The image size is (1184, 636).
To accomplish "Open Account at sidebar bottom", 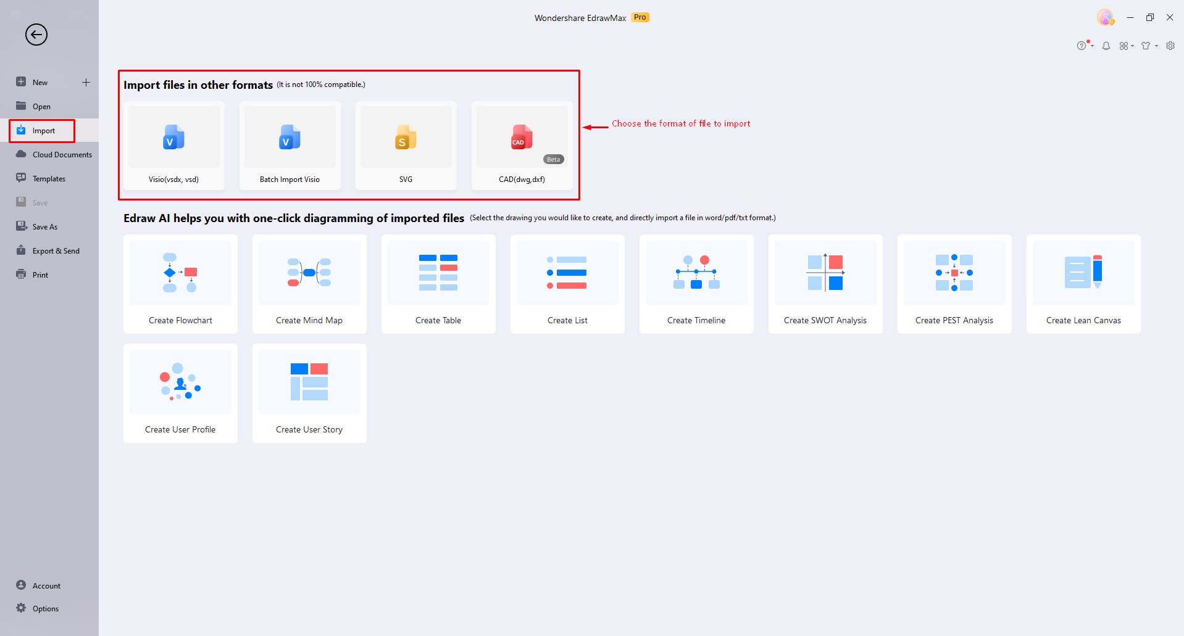I will [49, 585].
